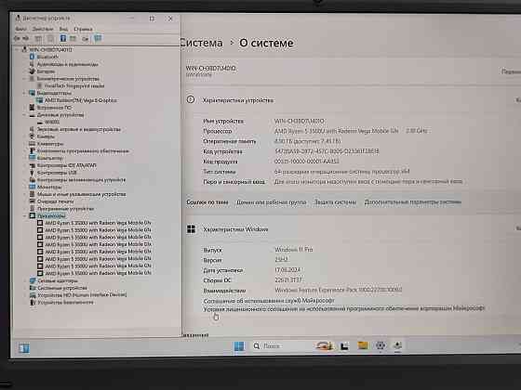Toggle the action pane icon beside Help
The width and height of the screenshot is (521, 390).
click(73, 38)
